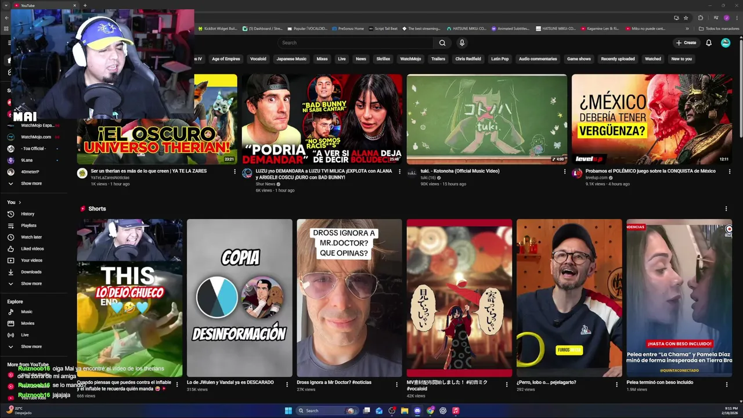The height and width of the screenshot is (418, 743).
Task: Open the COPIA DESINFORMACIÓN short
Action: 240,298
